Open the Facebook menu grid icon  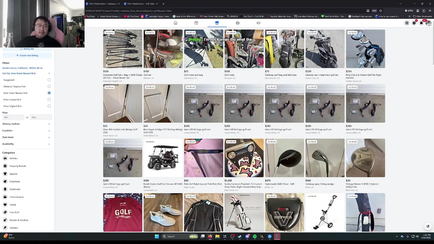407,23
